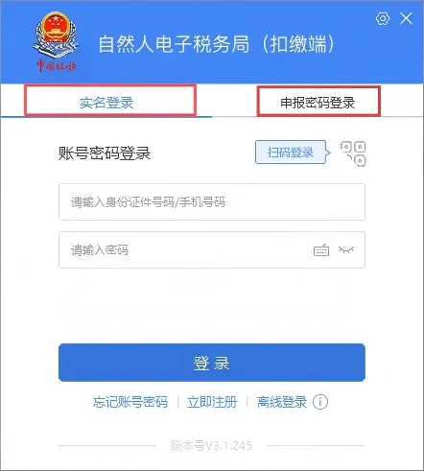Click the 自然人电子税务局 title text

pos(174,44)
